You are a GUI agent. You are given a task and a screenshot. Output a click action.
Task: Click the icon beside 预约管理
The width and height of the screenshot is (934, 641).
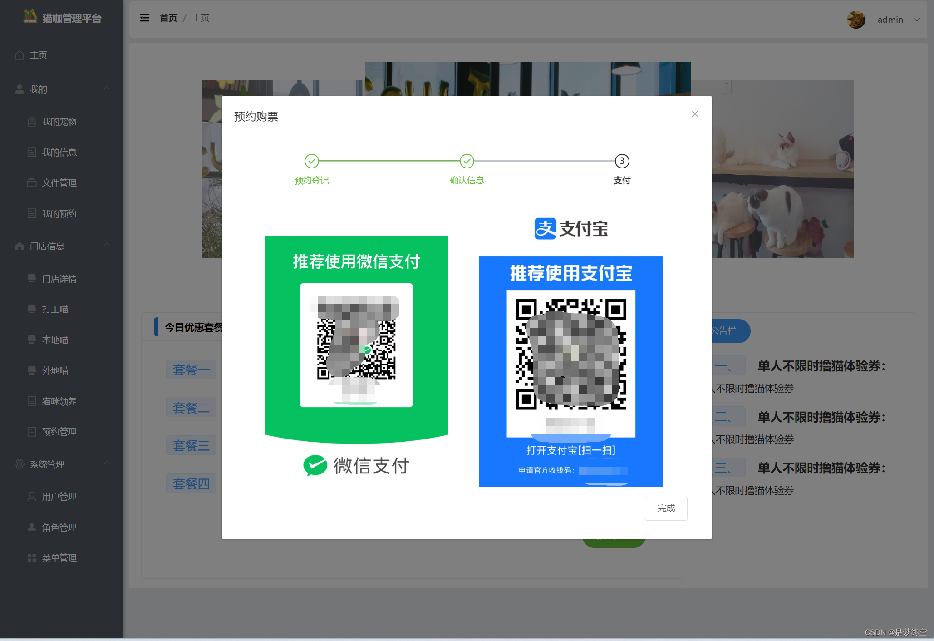pyautogui.click(x=32, y=431)
